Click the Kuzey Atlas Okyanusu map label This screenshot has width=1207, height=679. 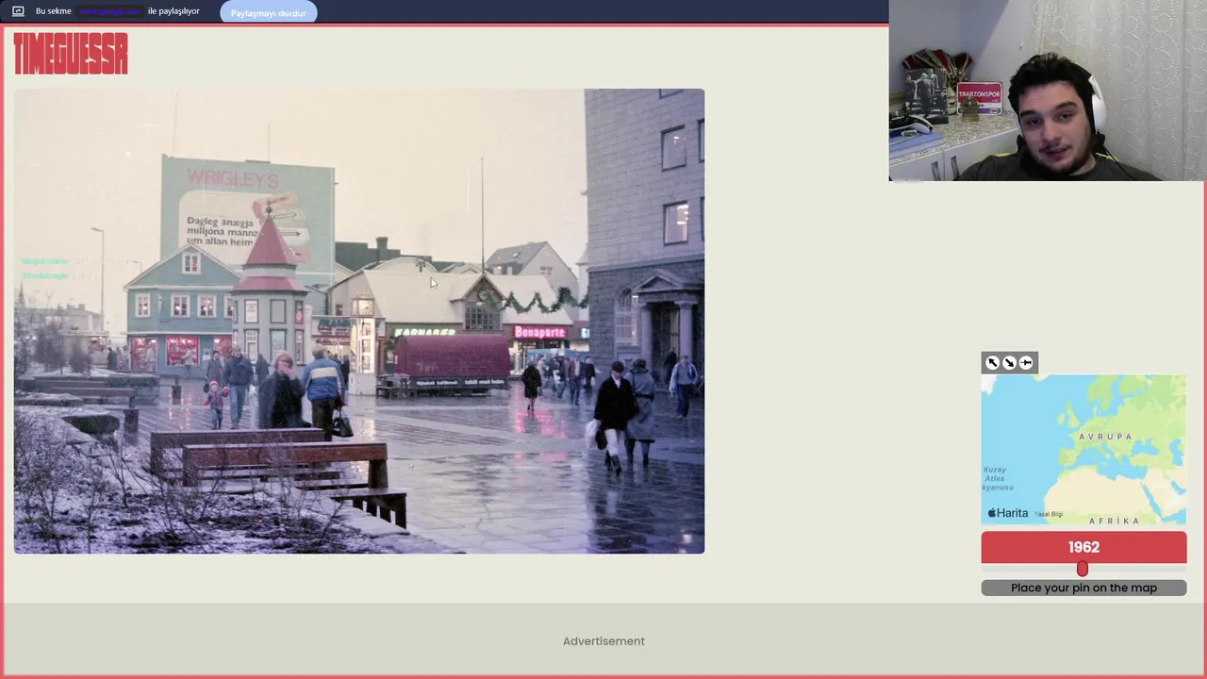click(x=998, y=478)
